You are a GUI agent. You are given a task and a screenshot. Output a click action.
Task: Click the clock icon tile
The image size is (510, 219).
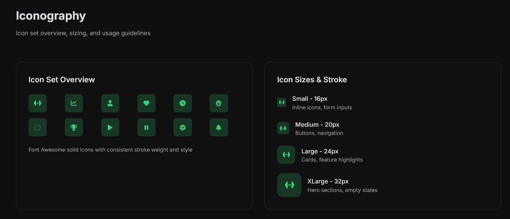183,103
